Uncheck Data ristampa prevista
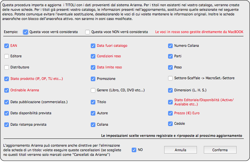 click(x=7, y=125)
